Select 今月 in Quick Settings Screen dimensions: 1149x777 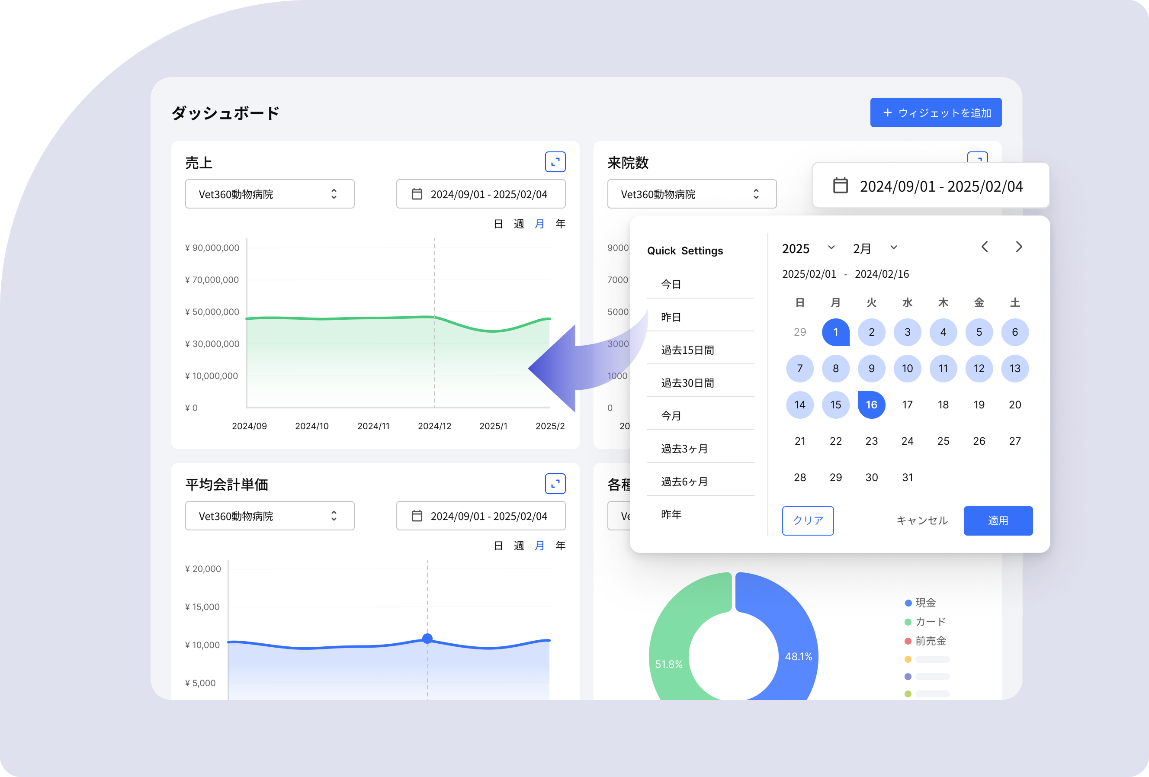(700, 416)
